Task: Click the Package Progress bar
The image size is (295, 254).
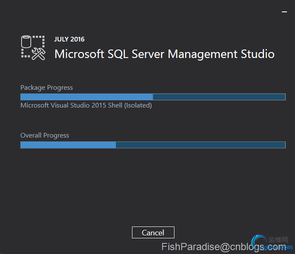Action: [x=153, y=97]
